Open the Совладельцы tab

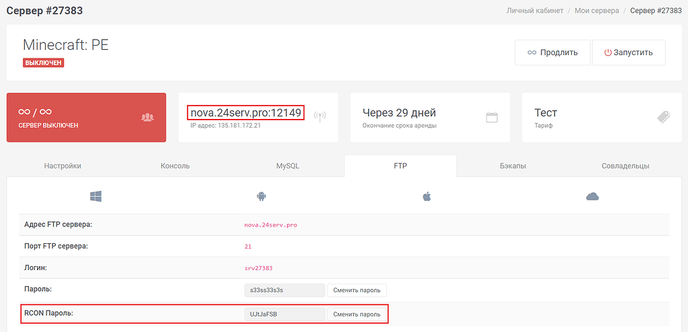coord(626,165)
